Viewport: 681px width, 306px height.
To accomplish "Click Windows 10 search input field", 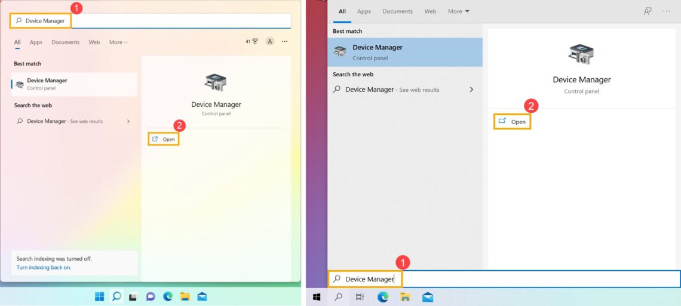I will tap(504, 279).
